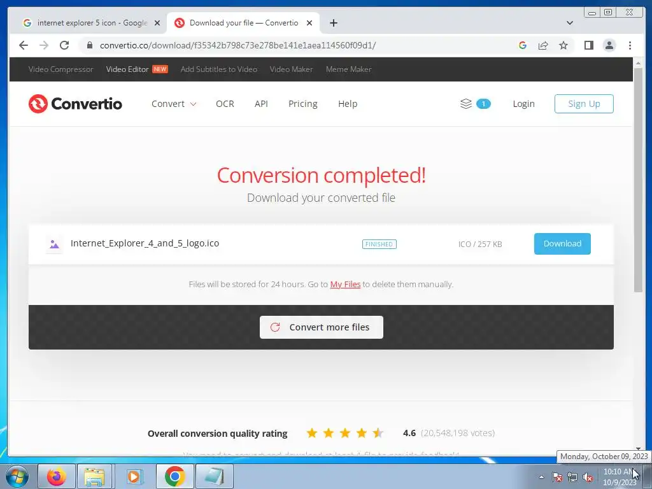Click the Chrome taskbar icon

tap(174, 476)
